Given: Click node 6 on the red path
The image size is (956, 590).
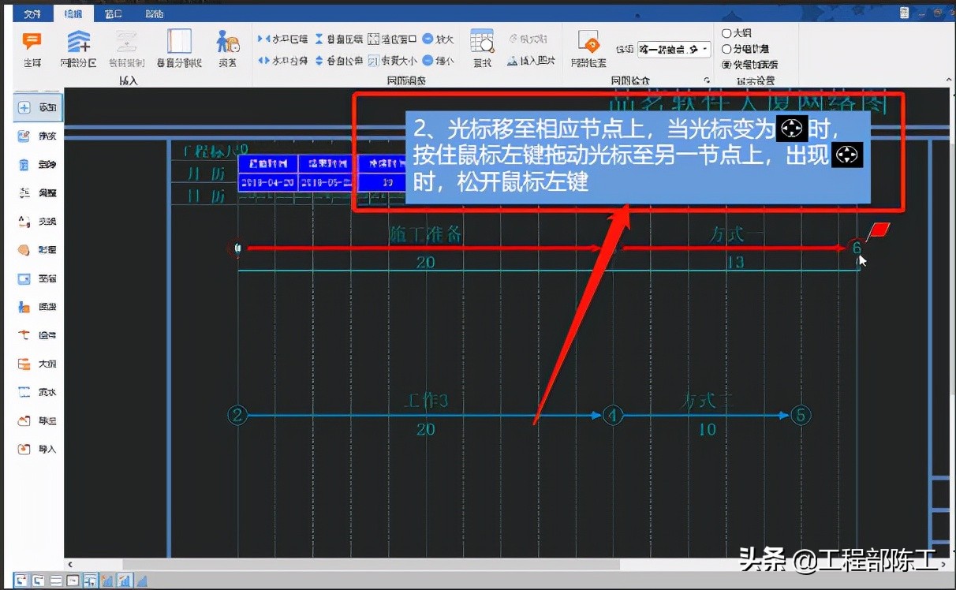Looking at the screenshot, I should [x=857, y=248].
